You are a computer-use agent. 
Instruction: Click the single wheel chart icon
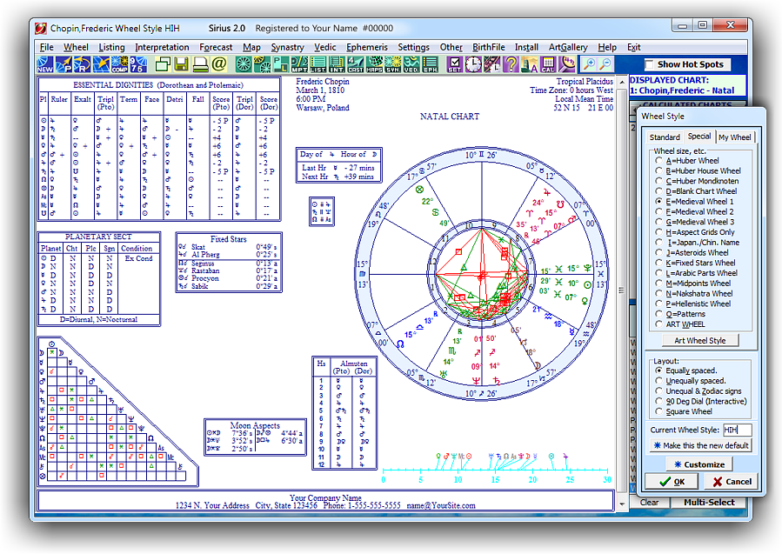(x=244, y=64)
